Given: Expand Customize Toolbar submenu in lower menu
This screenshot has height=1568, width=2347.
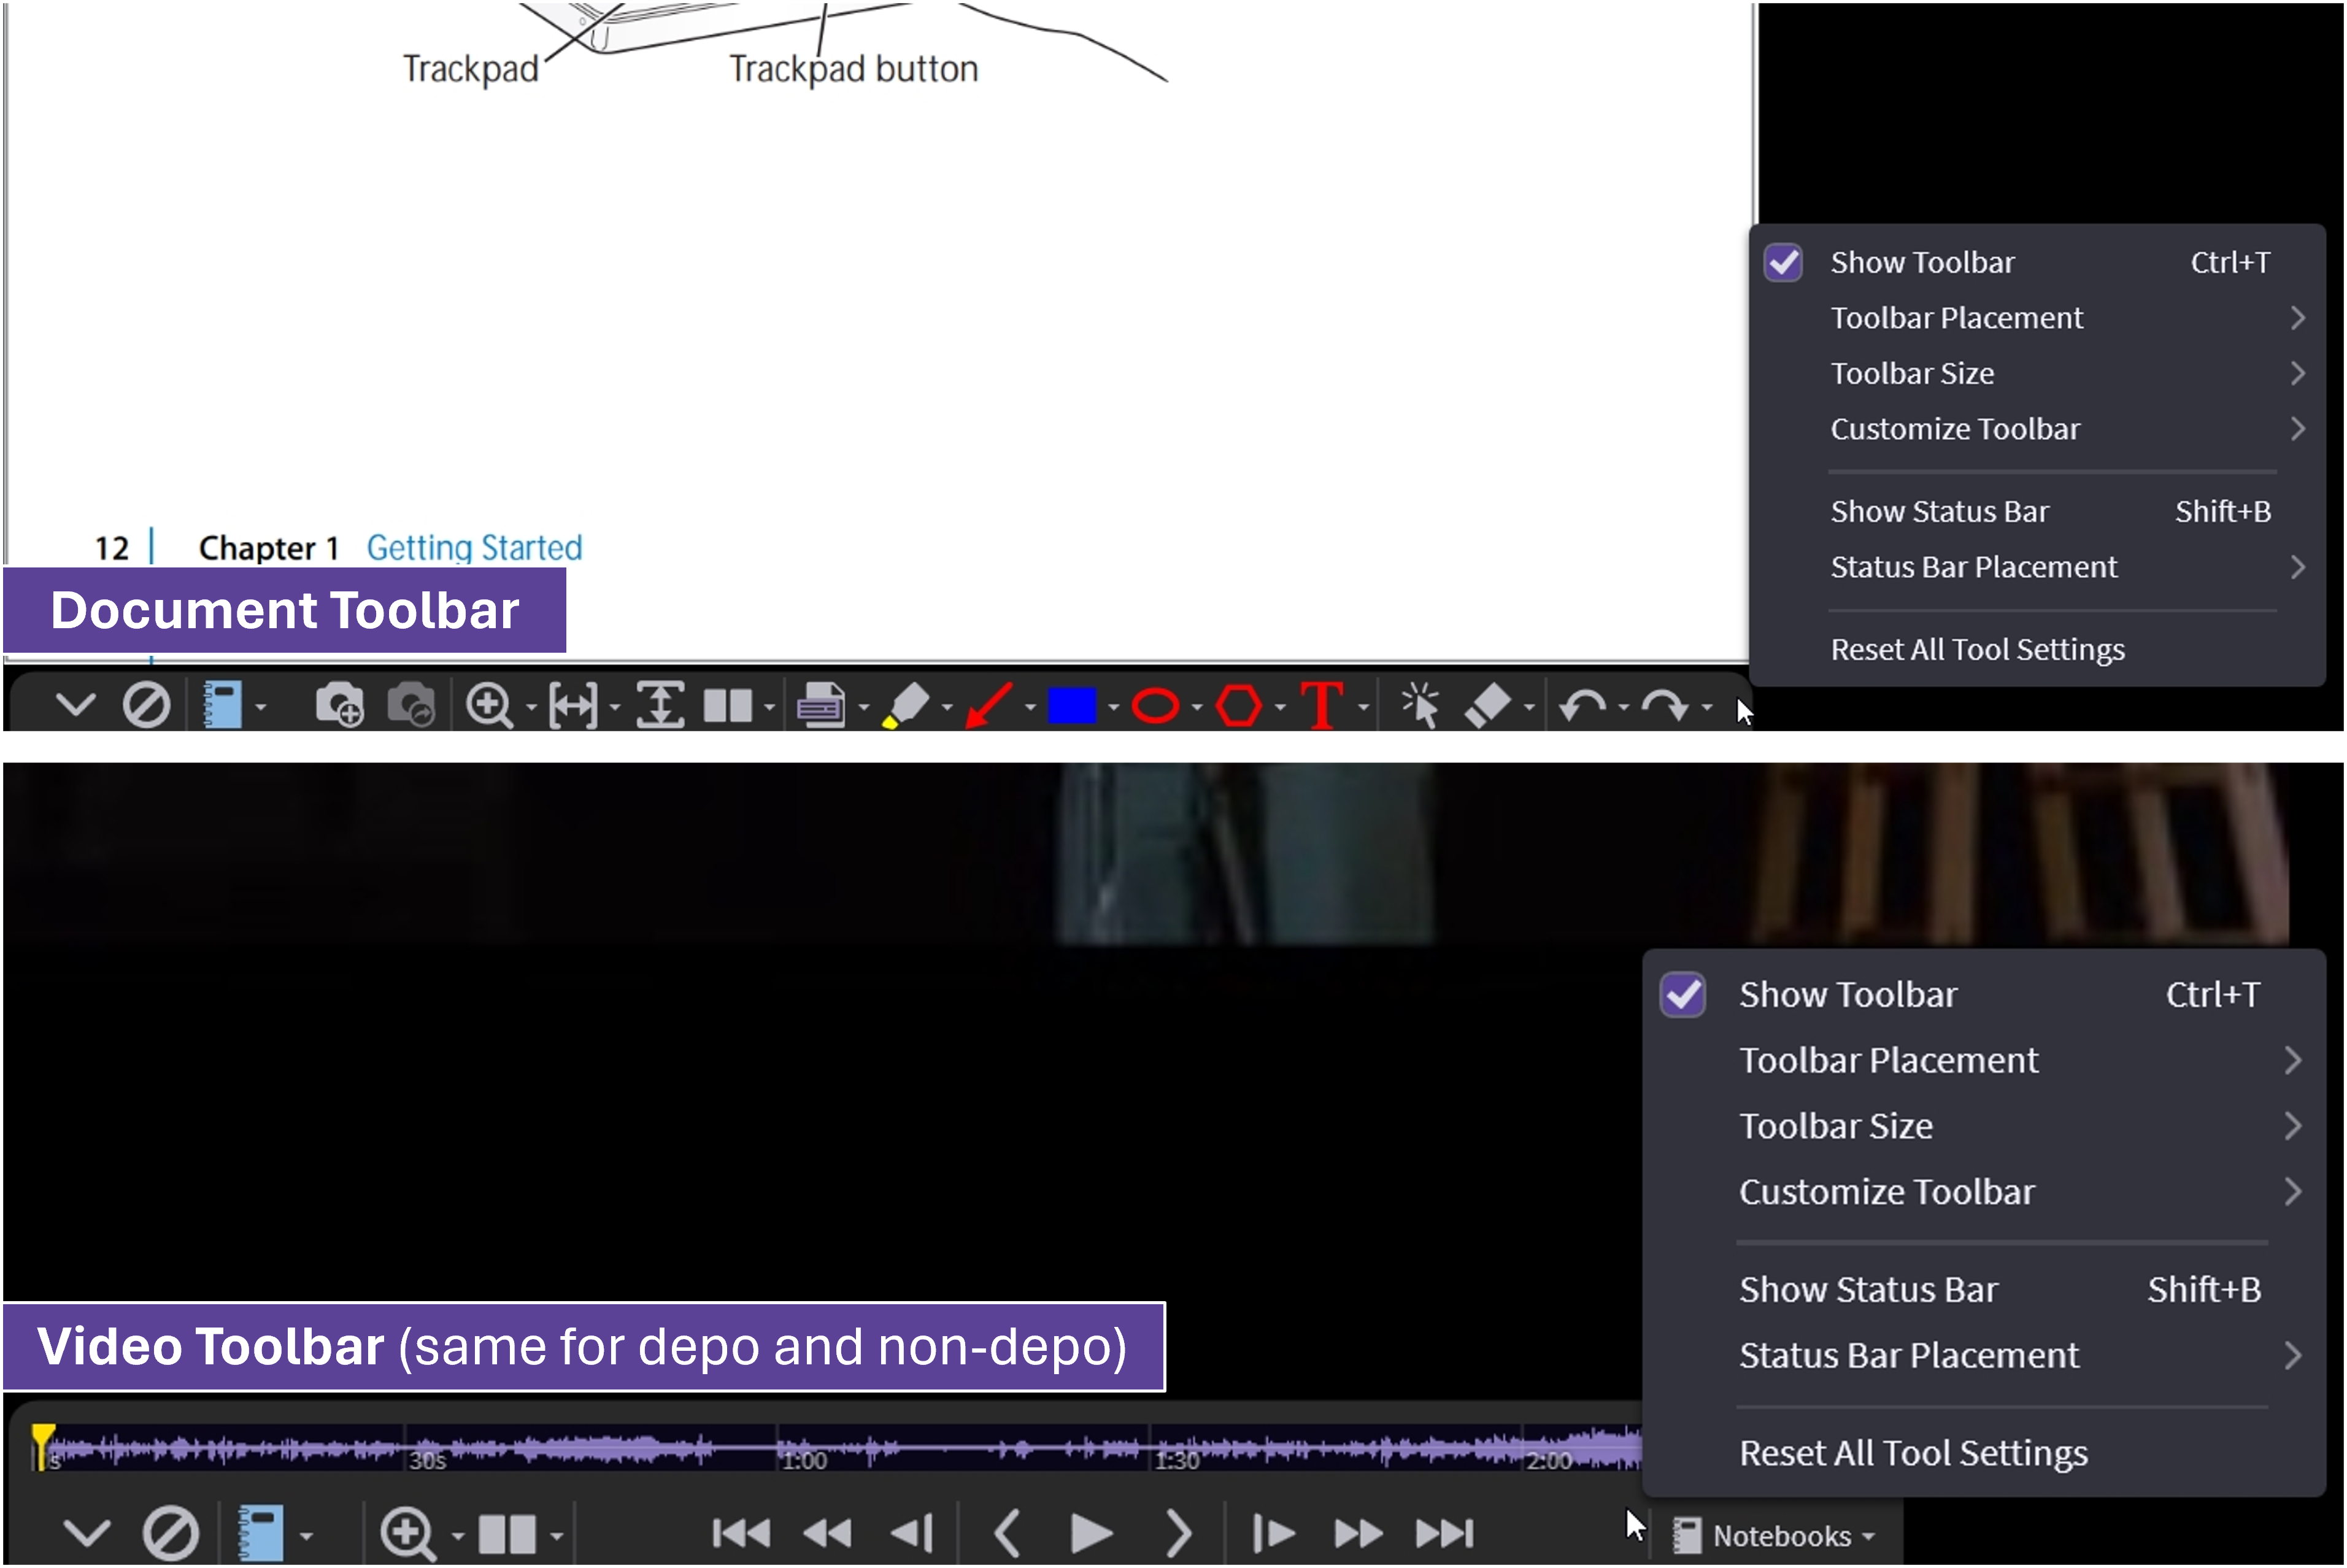Looking at the screenshot, I should (1886, 1191).
